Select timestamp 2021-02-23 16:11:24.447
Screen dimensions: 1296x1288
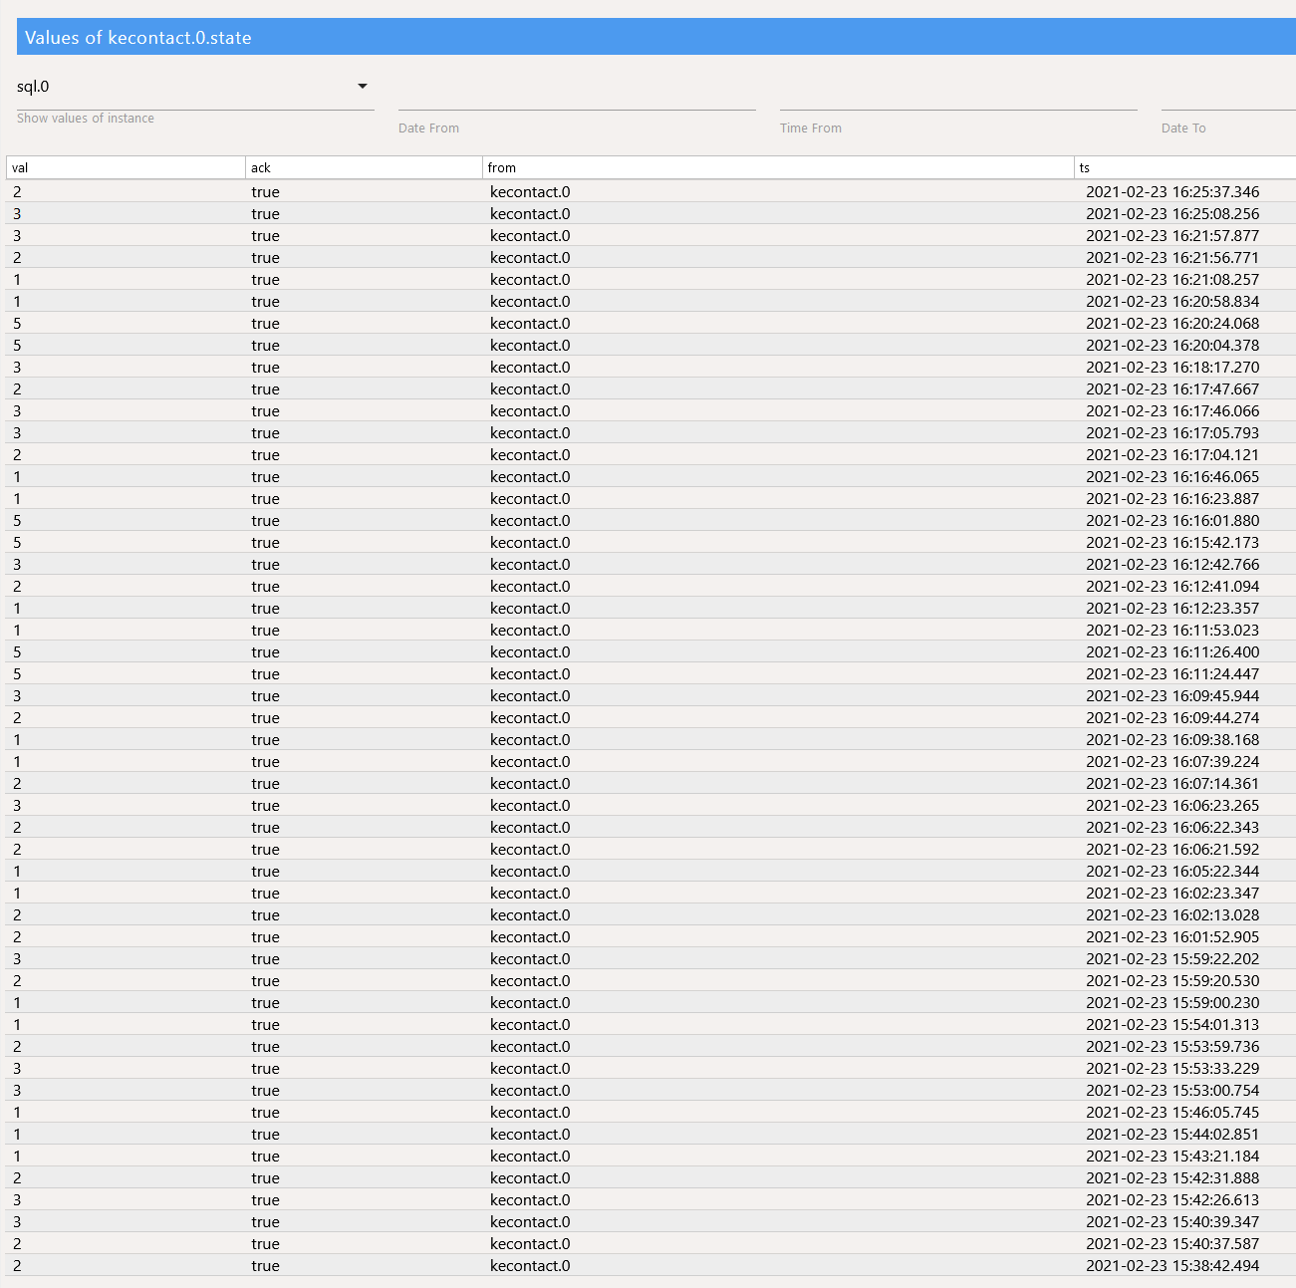(x=1172, y=674)
